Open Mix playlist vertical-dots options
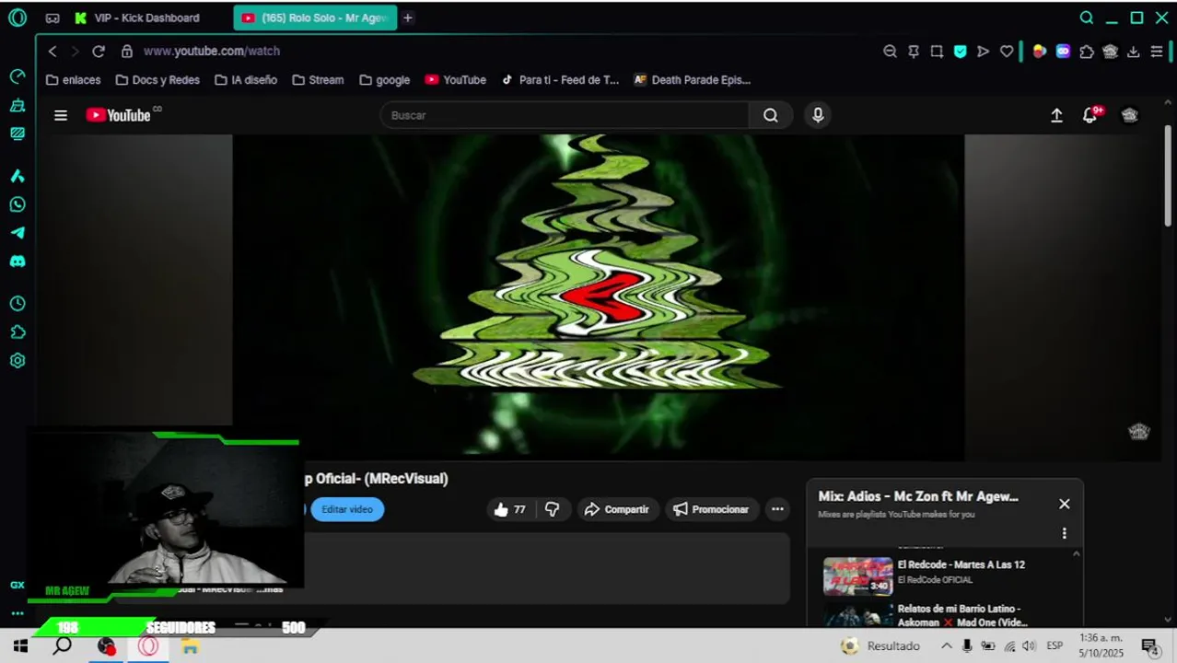Screen dimensions: 1177x663 pyautogui.click(x=1065, y=533)
